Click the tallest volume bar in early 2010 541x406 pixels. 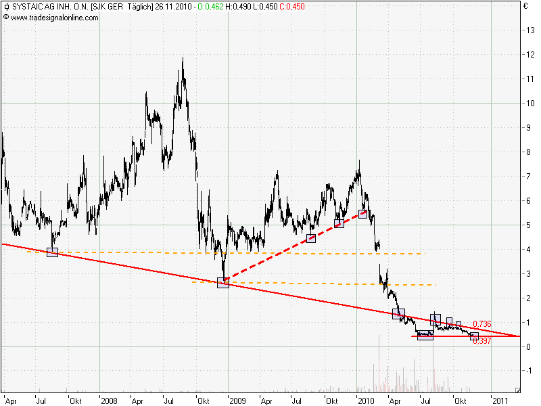[379, 363]
